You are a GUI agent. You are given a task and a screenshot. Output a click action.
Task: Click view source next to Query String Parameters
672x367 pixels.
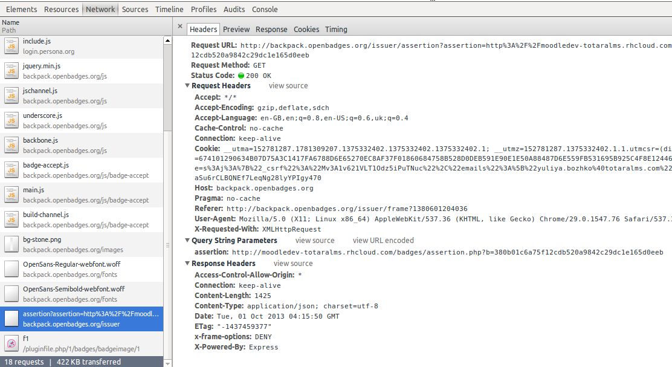tap(315, 241)
